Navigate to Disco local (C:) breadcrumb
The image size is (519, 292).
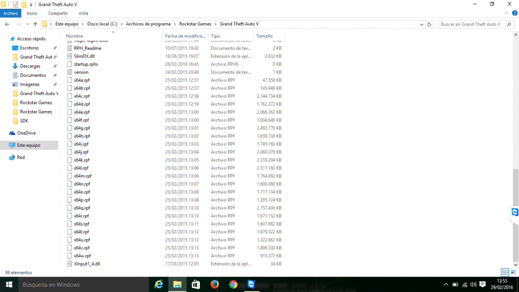102,24
